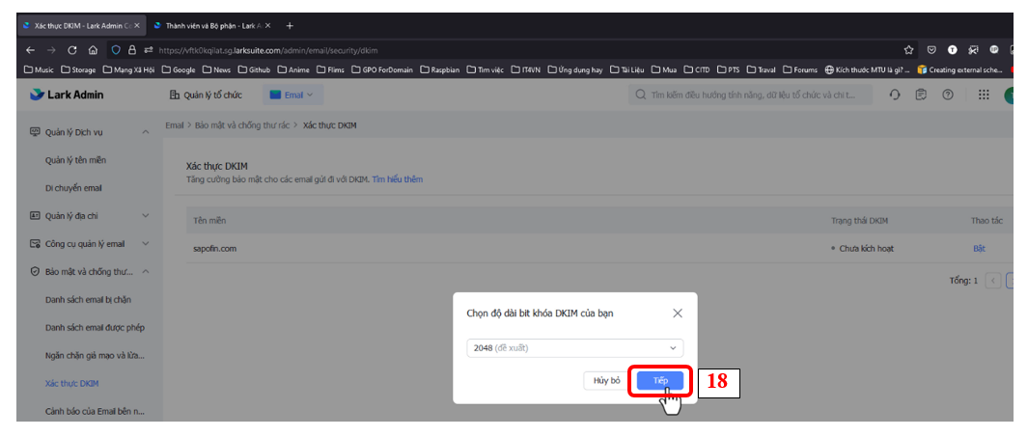The height and width of the screenshot is (437, 1028).
Task: Switch to the Xác thực DKIM browser tab
Action: click(x=79, y=25)
